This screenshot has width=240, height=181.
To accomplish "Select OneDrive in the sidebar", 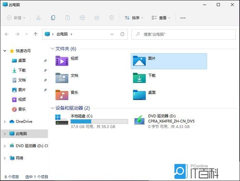I will (24, 122).
